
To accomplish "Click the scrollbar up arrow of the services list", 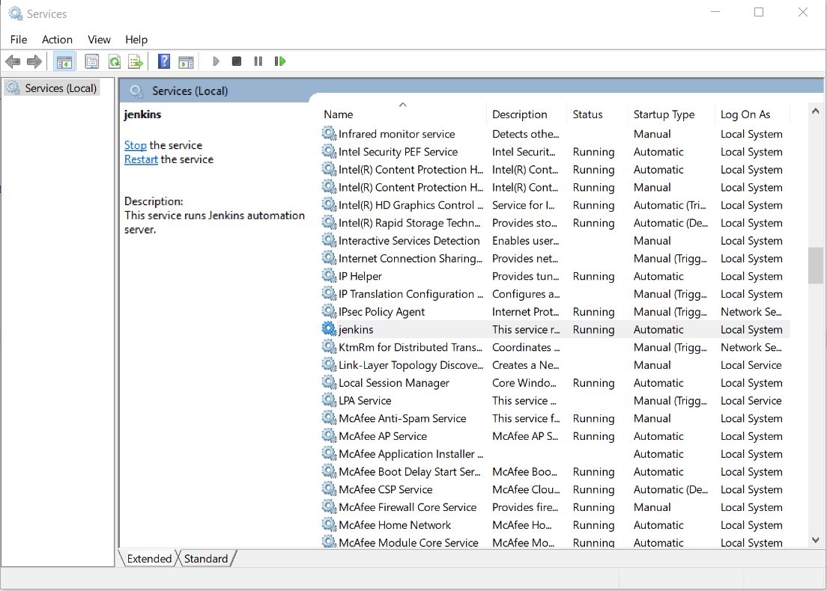I will coord(816,111).
